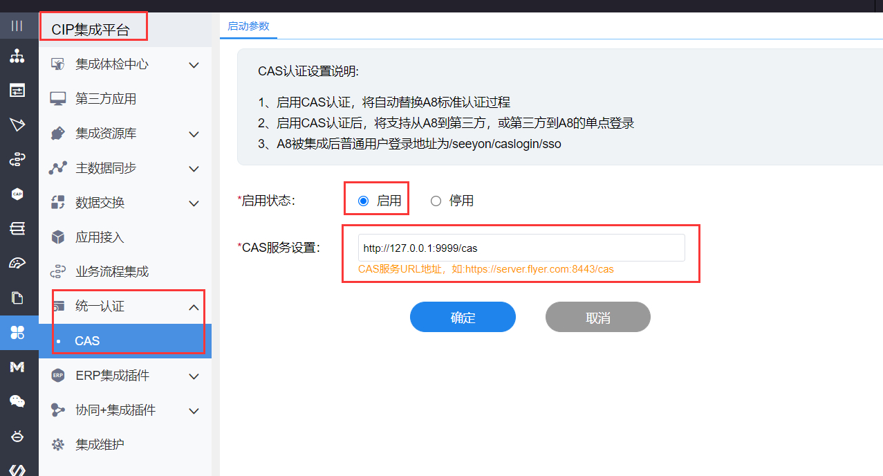Screen dimensions: 883x476
Task: Click the workflow icon in dark sidebar
Action: (17, 160)
